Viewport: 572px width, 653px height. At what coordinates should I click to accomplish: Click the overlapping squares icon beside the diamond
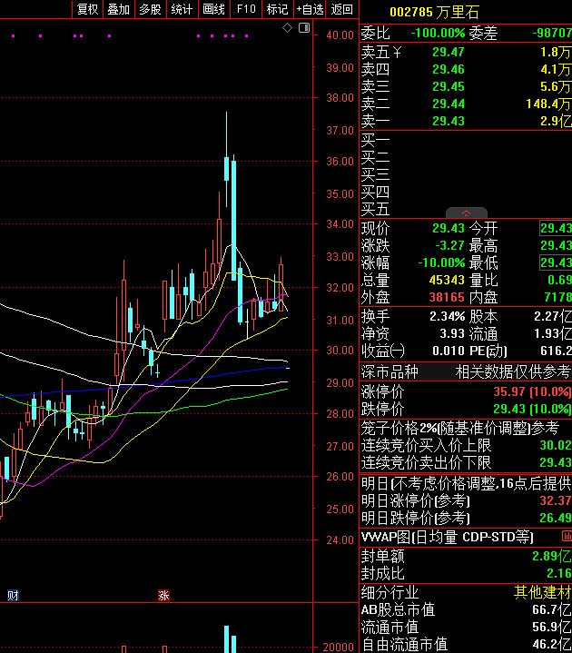coord(302,28)
